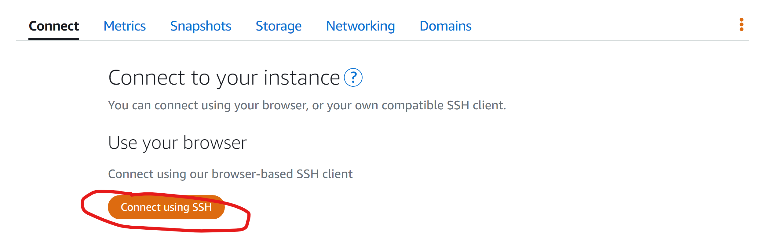Click the Metrics navigation link
Image resolution: width=770 pixels, height=233 pixels.
click(125, 26)
